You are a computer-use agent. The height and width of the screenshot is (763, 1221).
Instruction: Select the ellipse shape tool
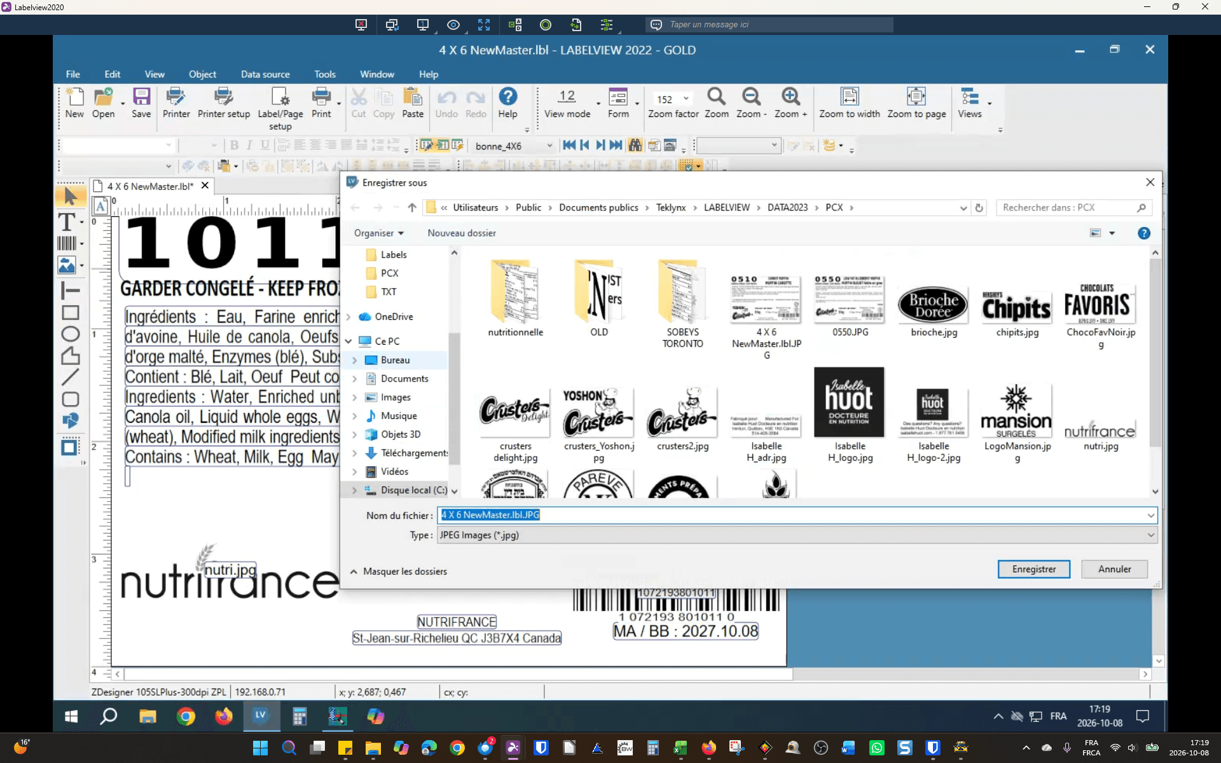tap(70, 334)
